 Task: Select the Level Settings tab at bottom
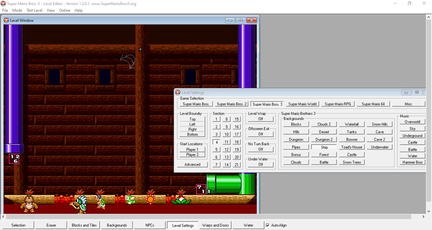(x=183, y=225)
